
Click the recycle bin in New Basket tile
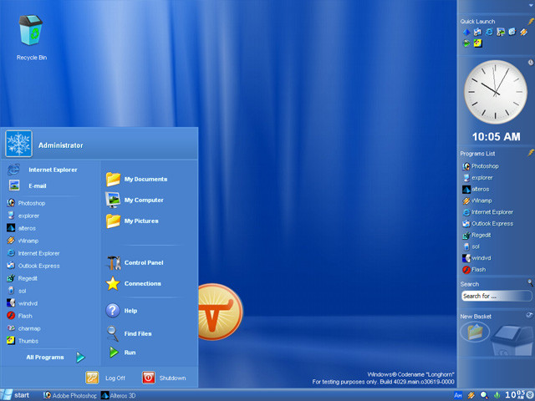[512, 340]
